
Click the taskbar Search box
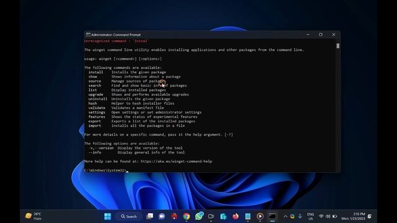click(x=129, y=216)
